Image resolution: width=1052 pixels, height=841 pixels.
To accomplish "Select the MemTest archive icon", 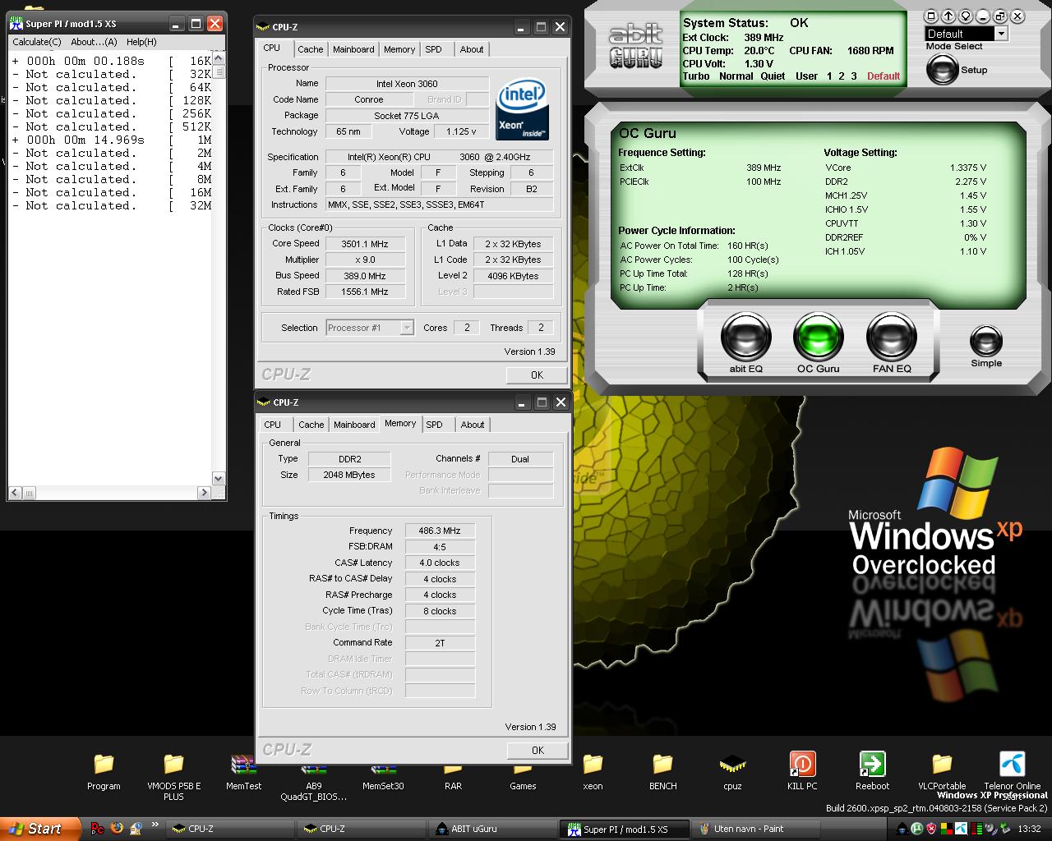I will click(x=243, y=771).
